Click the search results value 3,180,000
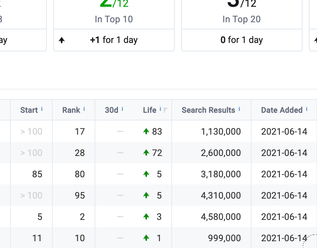317x248 pixels. point(221,174)
